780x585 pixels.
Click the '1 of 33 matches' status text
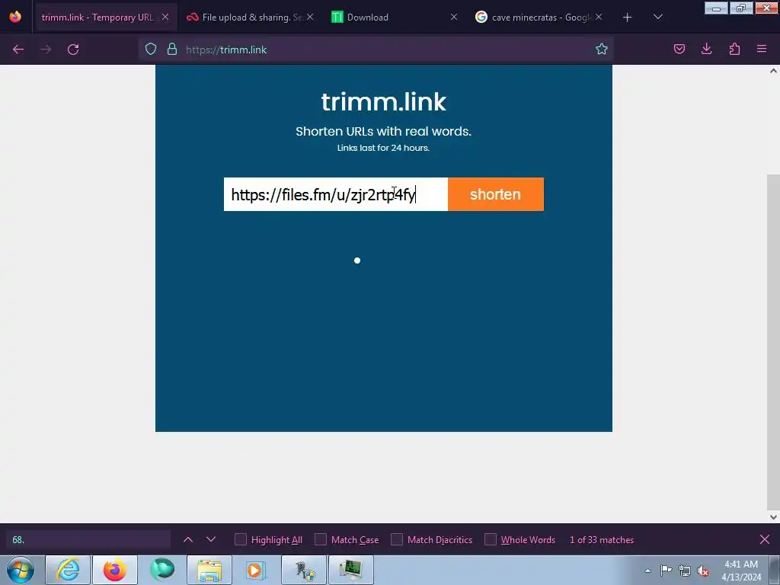602,540
